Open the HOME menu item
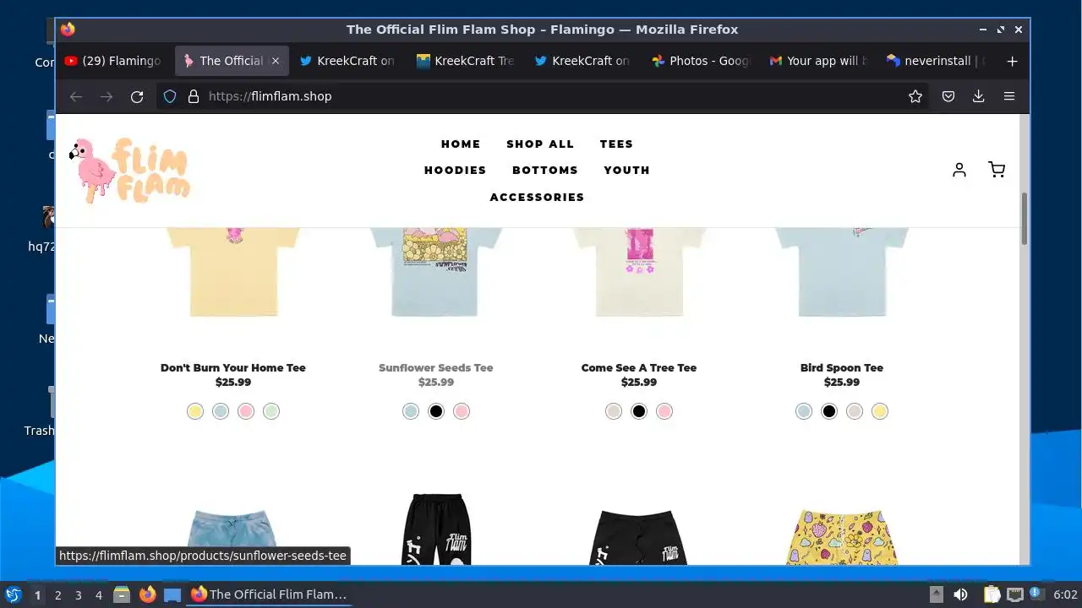 pos(461,144)
